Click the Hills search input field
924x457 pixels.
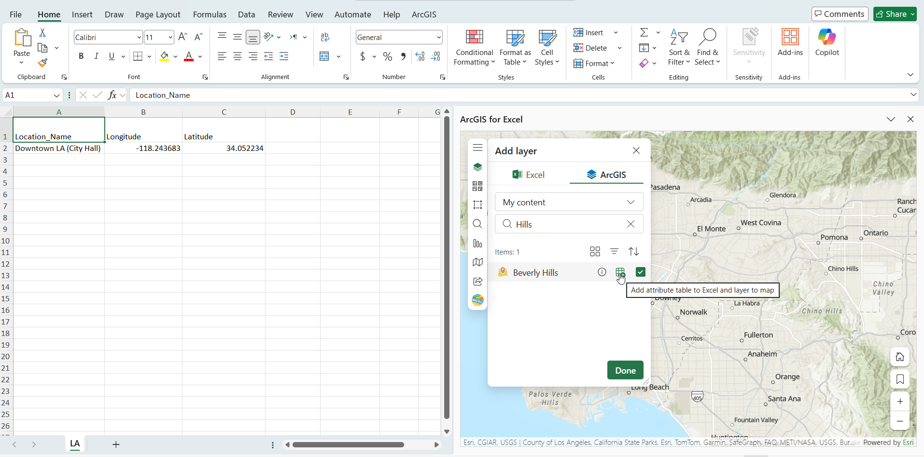coord(568,225)
